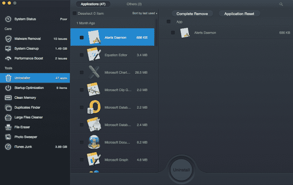
Task: Select the Performance Boost gauge icon
Action: 8,58
